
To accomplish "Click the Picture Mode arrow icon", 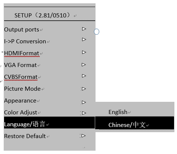I will pyautogui.click(x=84, y=89).
